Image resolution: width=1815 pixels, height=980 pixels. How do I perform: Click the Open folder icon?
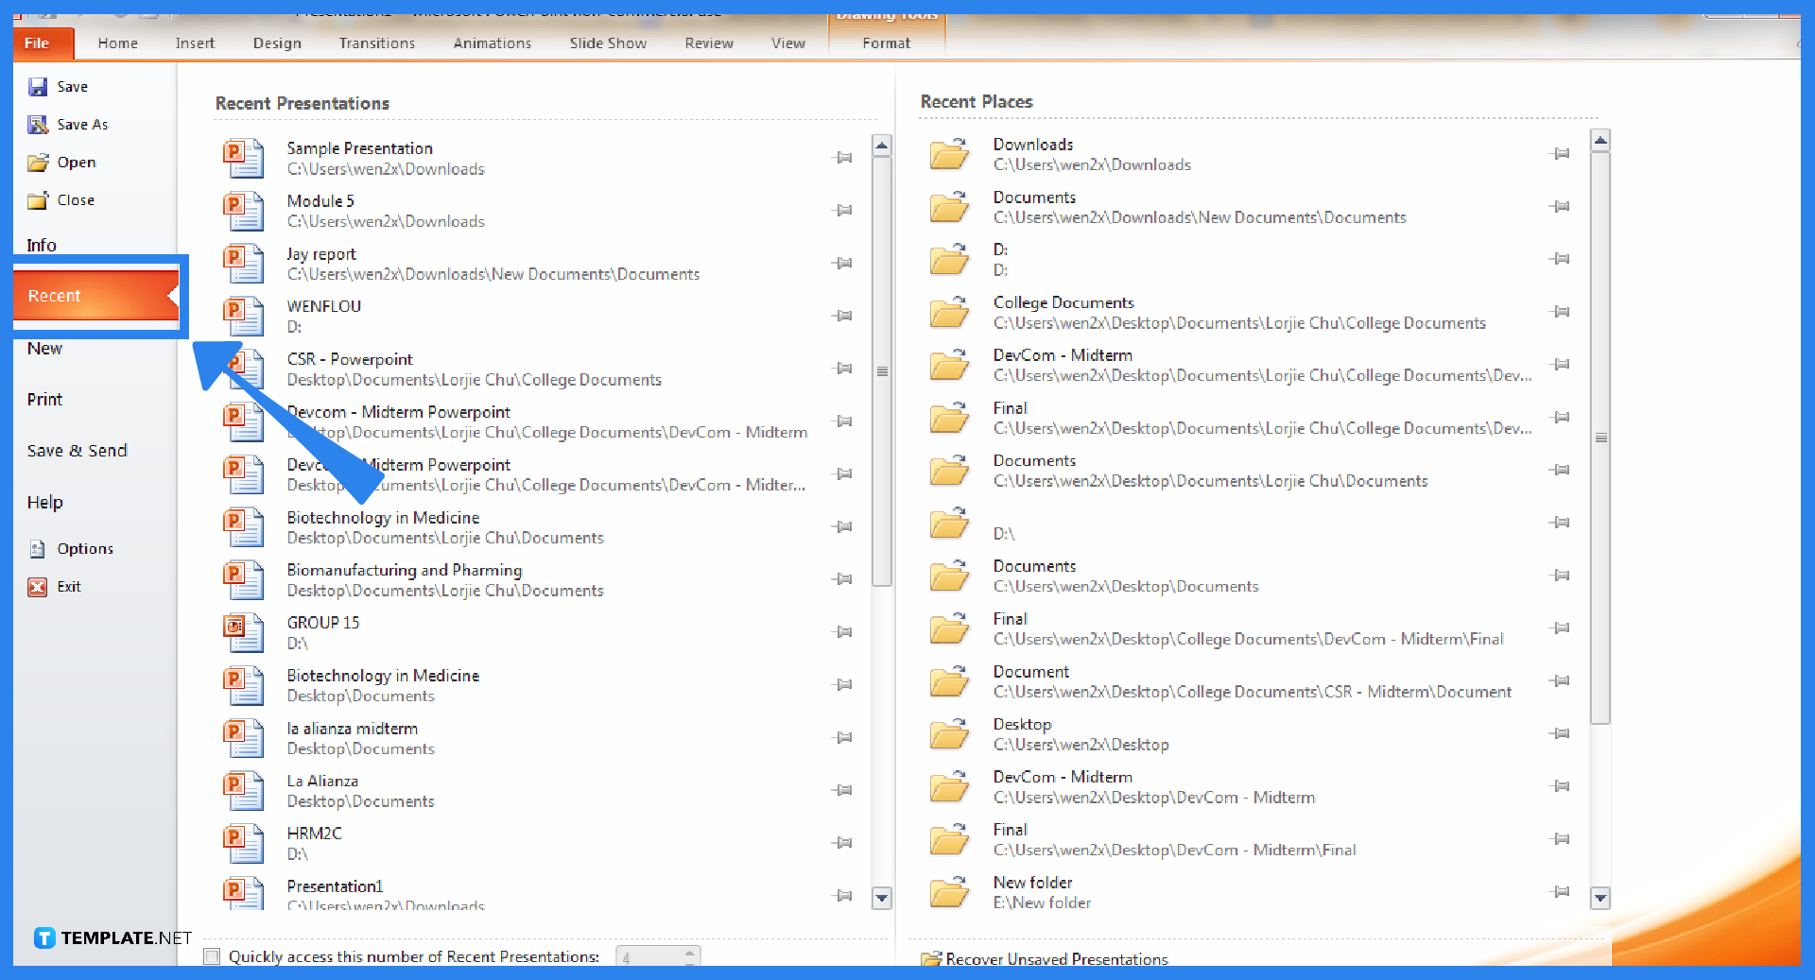38,162
